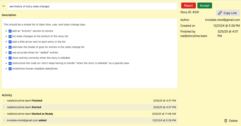
Task: Uncheck 'use accurate times for added entries'
Action: tap(10, 53)
